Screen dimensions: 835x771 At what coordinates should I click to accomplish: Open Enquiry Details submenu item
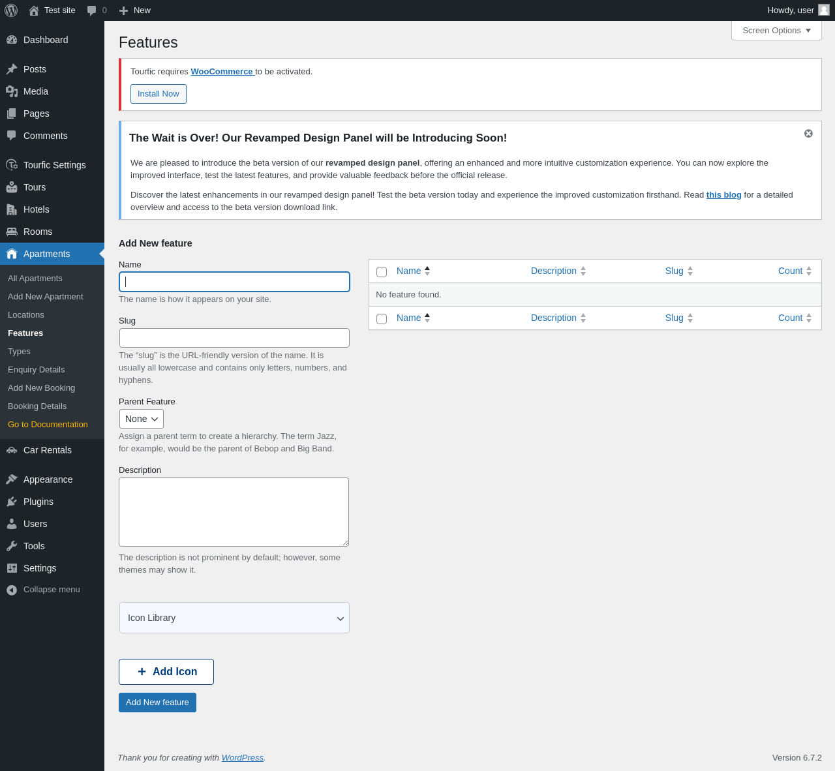tap(37, 369)
